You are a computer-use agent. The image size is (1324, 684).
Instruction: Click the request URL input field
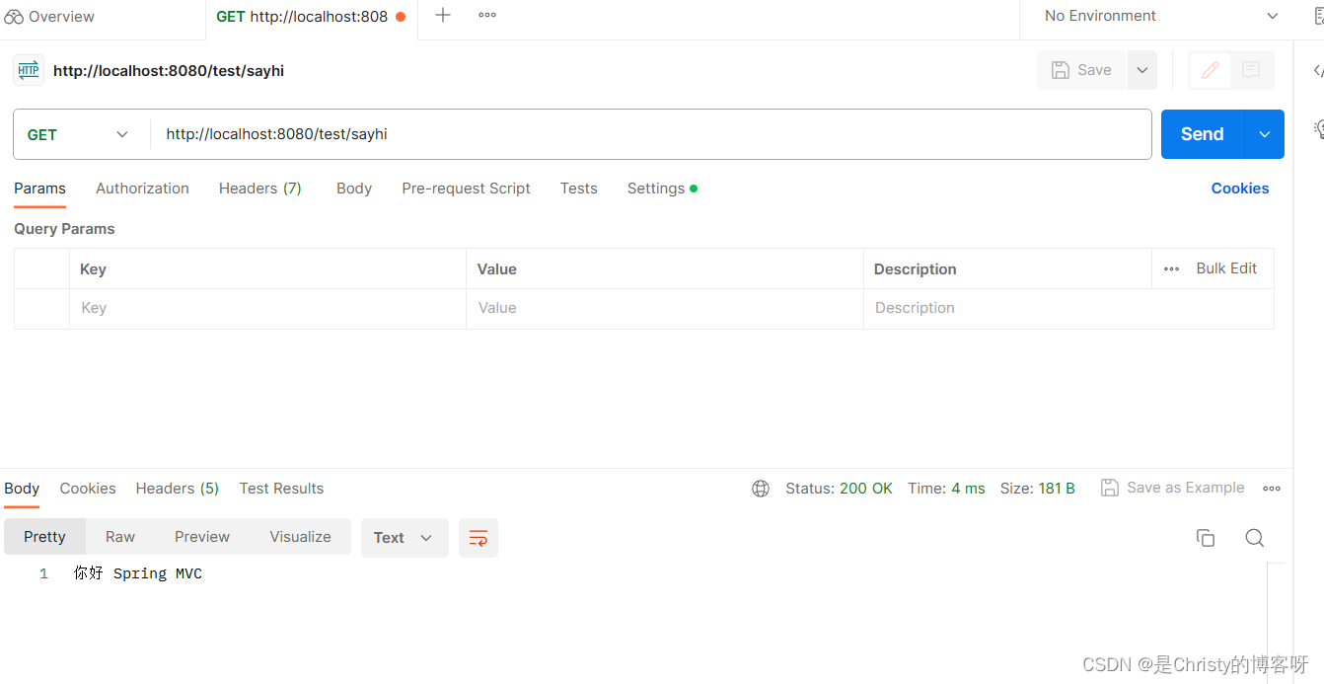651,134
